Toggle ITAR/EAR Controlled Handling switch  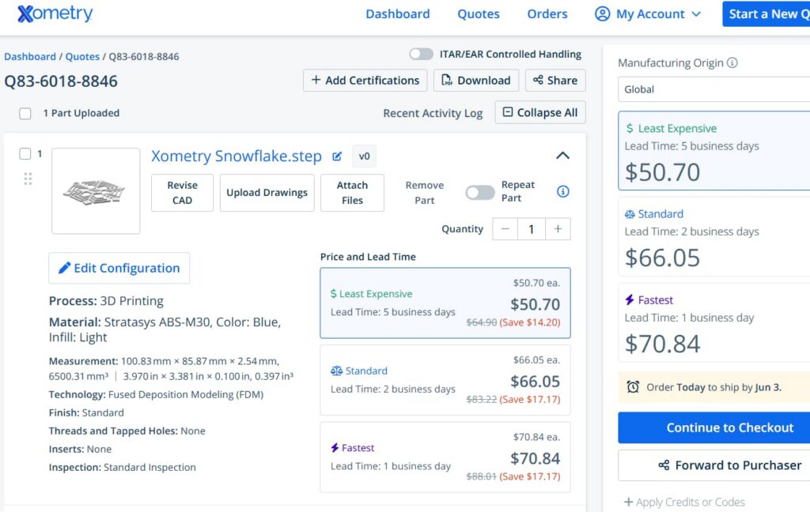421,55
